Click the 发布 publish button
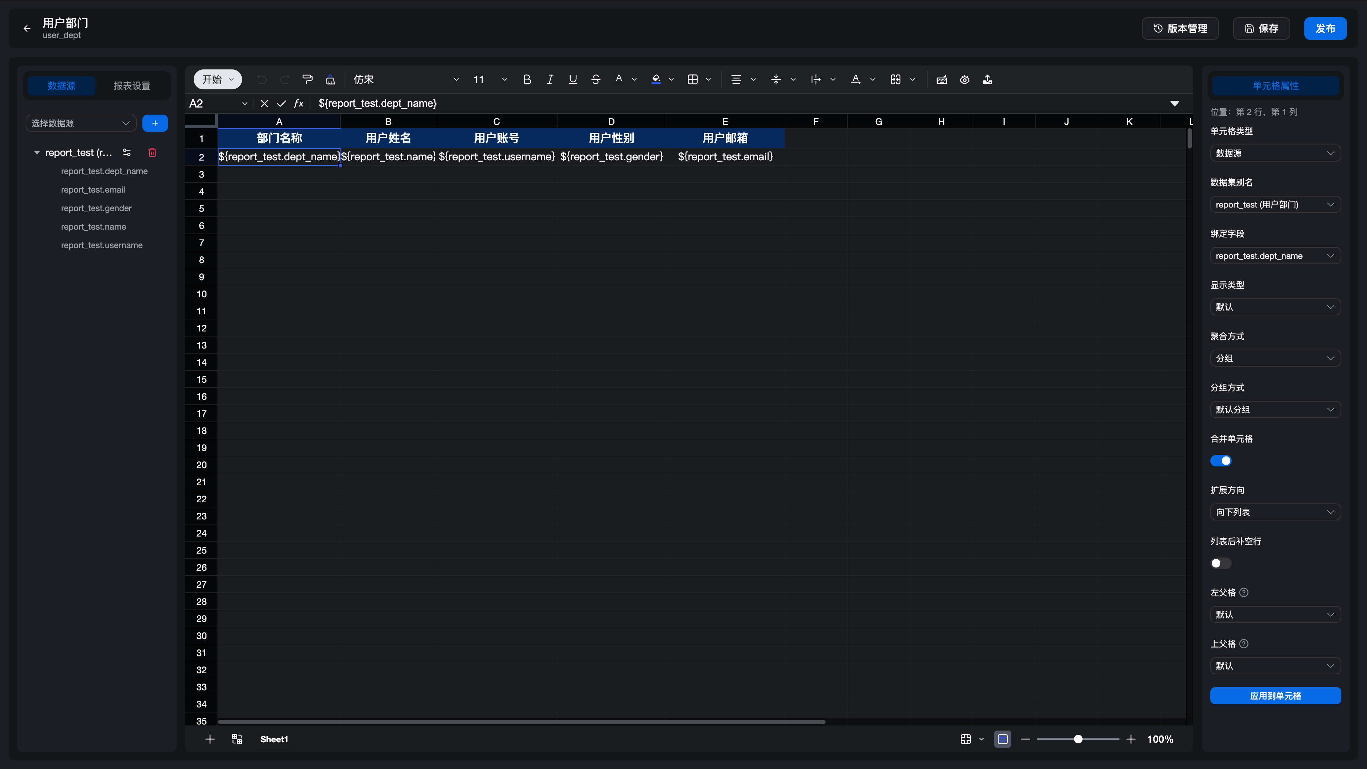 (x=1325, y=28)
